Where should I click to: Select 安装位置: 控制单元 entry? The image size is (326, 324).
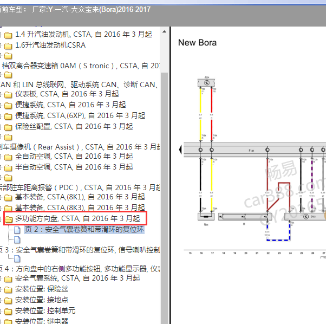45,310
